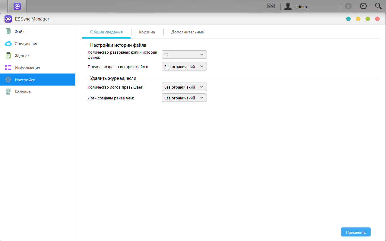
Task: Click the yellow minimize window dot
Action: pyautogui.click(x=358, y=19)
